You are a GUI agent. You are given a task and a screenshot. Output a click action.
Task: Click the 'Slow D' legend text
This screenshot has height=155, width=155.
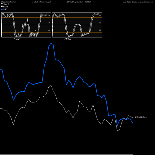click(6, 4)
